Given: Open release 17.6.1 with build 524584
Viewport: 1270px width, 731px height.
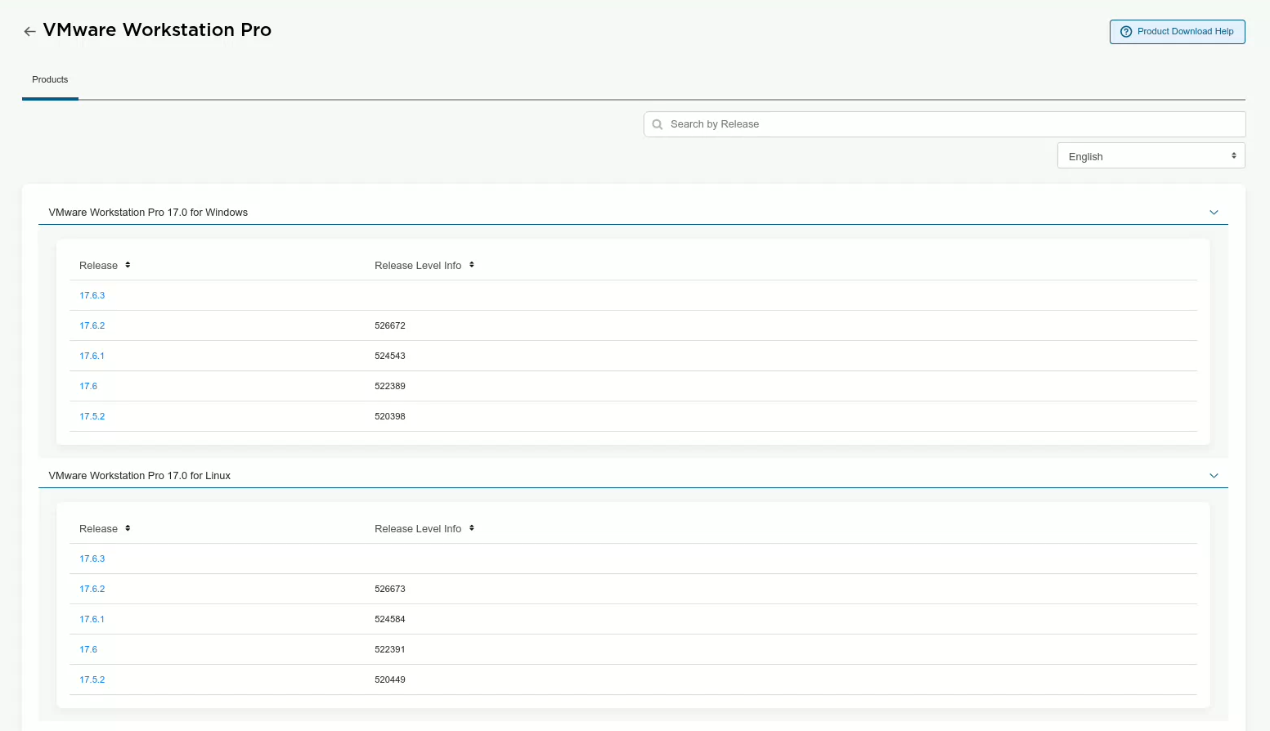Looking at the screenshot, I should tap(92, 619).
